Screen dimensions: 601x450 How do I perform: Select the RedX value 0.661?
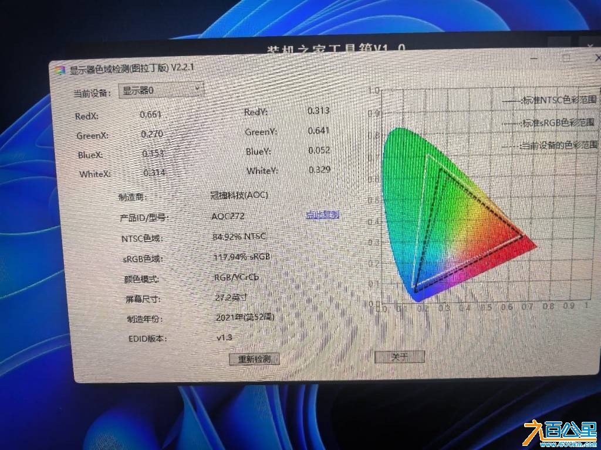coord(151,114)
